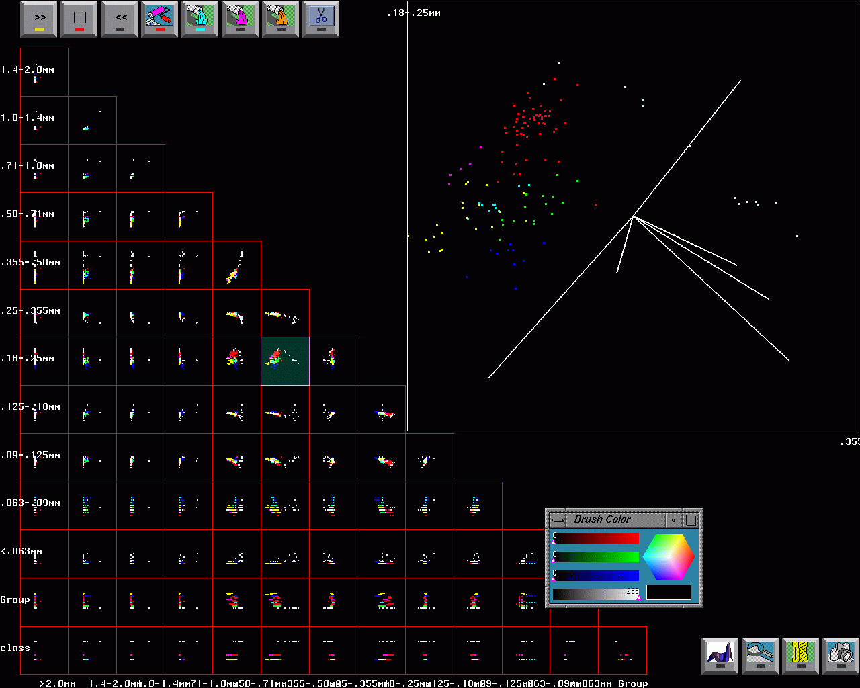The width and height of the screenshot is (860, 688).
Task: Pick a color from the hexagon color picker
Action: [x=669, y=557]
